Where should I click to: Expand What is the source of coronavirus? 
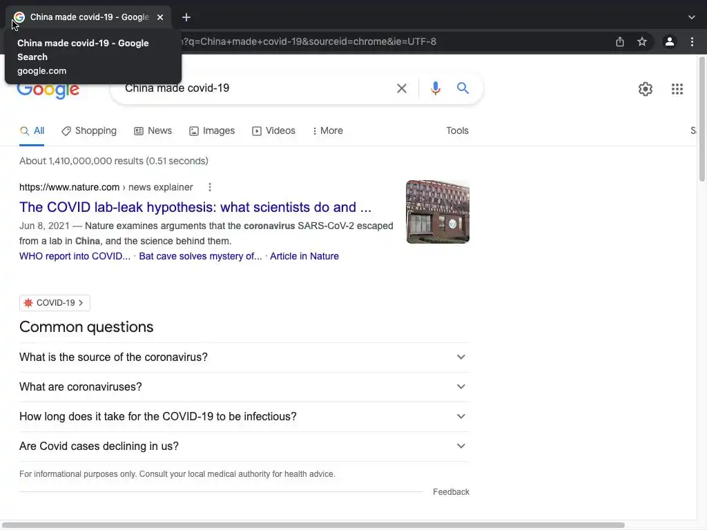[244, 357]
